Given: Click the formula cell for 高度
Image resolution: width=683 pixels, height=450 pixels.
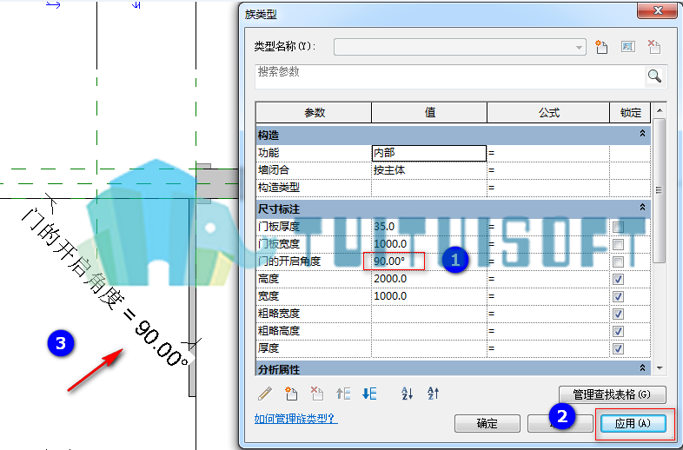Looking at the screenshot, I should pyautogui.click(x=548, y=279).
